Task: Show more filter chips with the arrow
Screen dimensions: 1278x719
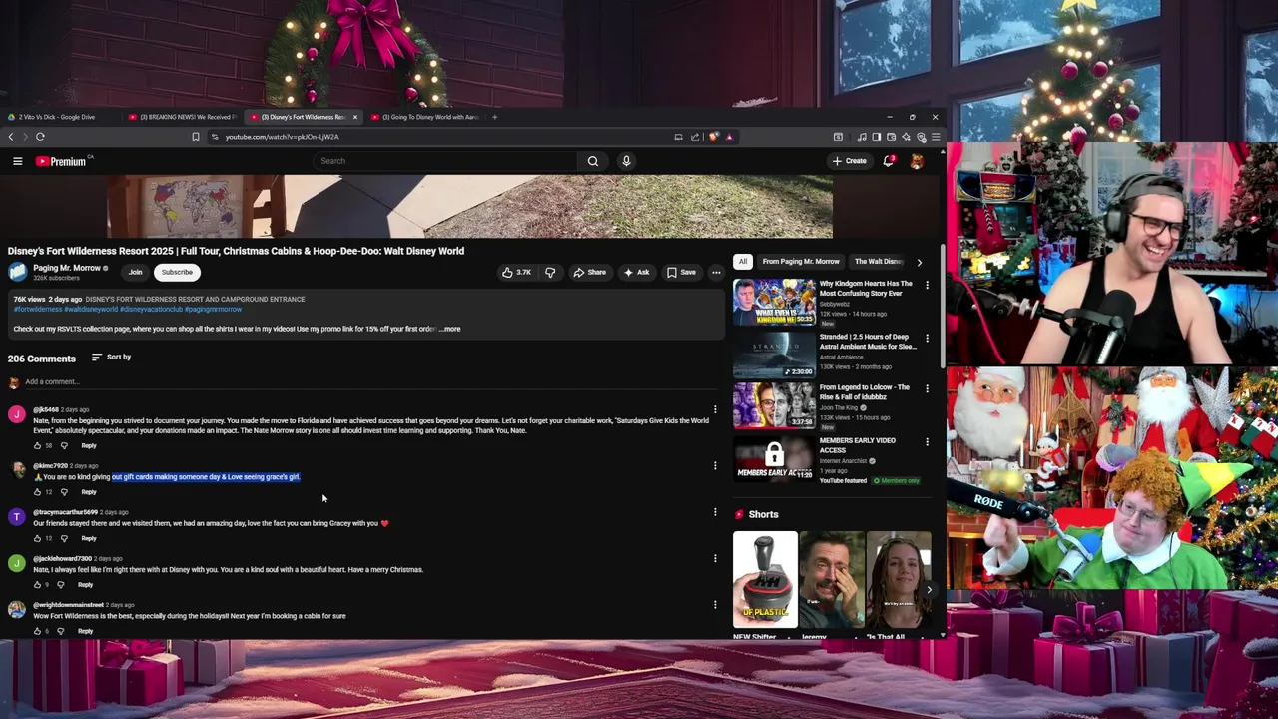Action: (x=919, y=262)
